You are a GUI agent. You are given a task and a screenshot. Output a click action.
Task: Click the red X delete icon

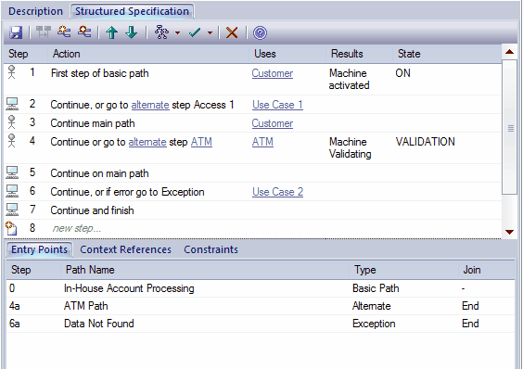232,32
